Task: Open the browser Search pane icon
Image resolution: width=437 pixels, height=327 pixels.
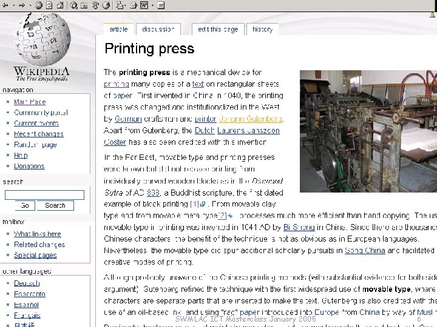Action: [73, 5]
